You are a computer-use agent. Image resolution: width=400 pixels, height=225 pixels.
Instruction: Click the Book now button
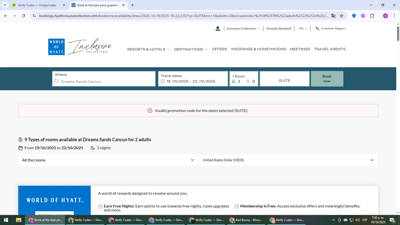(327, 79)
